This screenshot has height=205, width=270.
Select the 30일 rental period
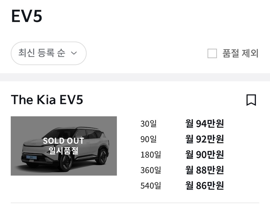[148, 124]
